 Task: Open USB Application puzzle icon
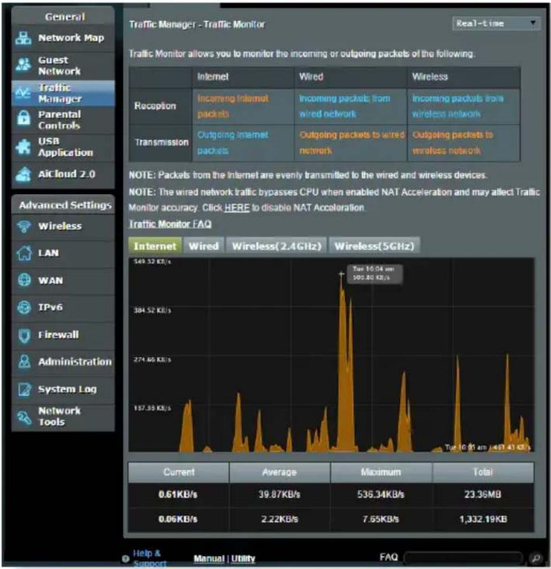pyautogui.click(x=23, y=147)
